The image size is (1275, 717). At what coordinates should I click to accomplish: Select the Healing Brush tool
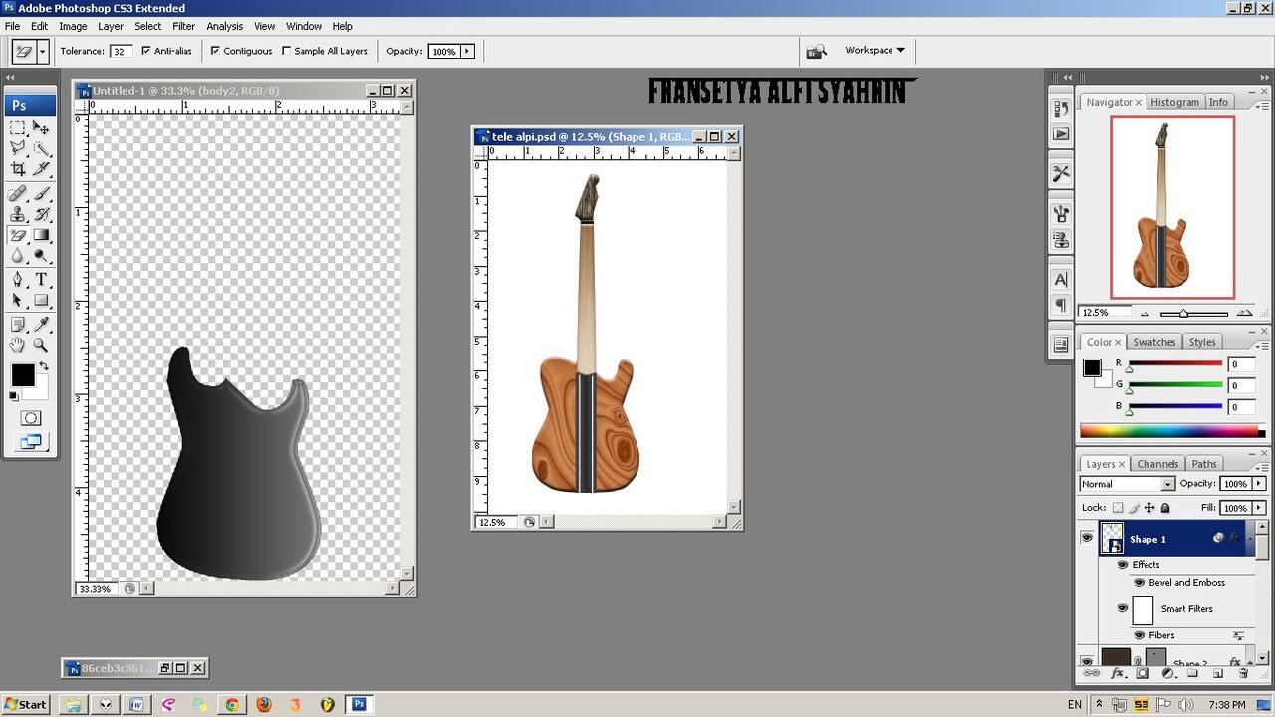point(18,194)
